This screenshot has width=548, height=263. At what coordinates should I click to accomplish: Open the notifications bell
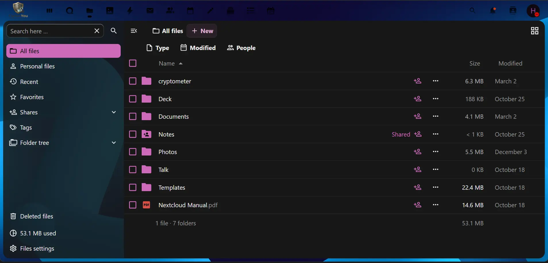click(493, 11)
